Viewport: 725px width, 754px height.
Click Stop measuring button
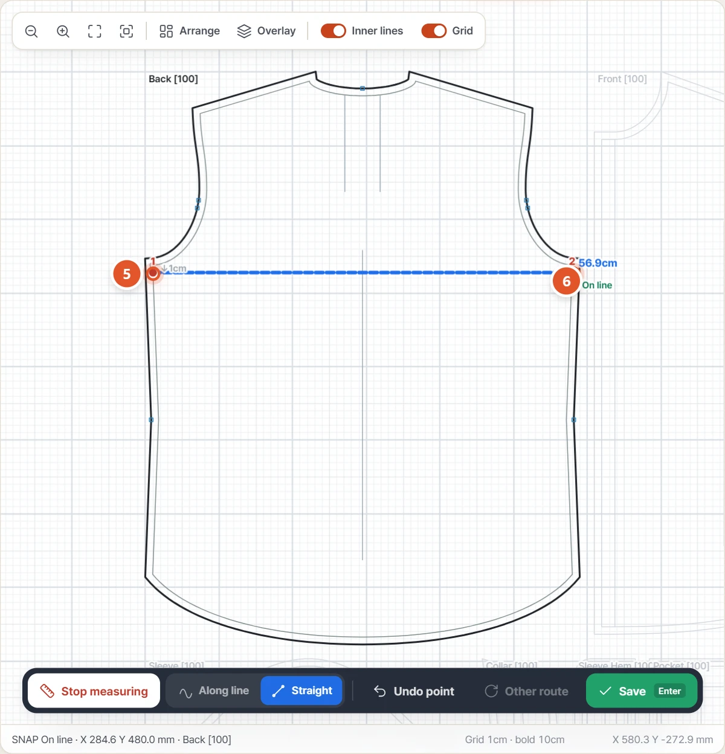tap(94, 691)
